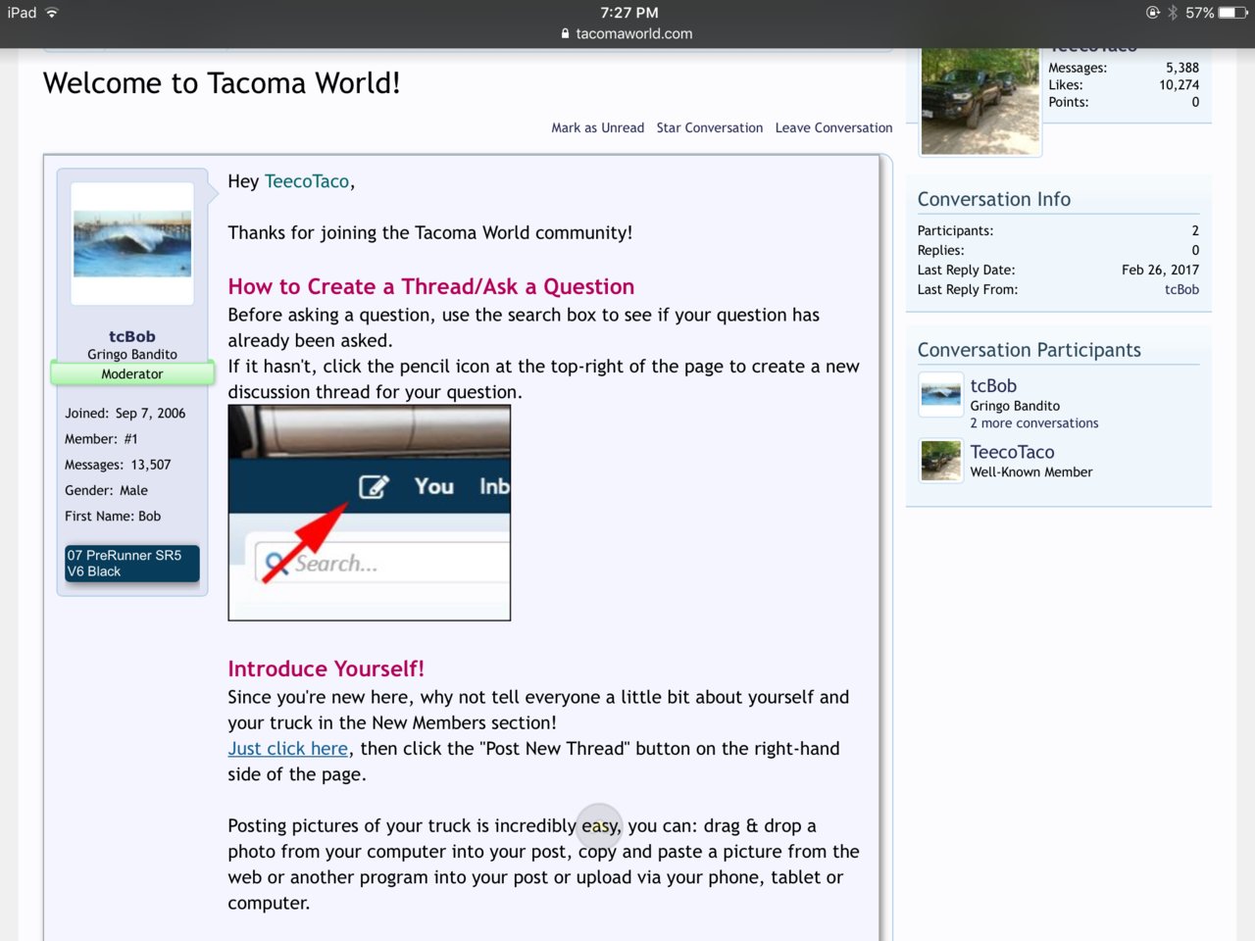
Task: Open tcBob small avatar in Participants
Action: (941, 395)
